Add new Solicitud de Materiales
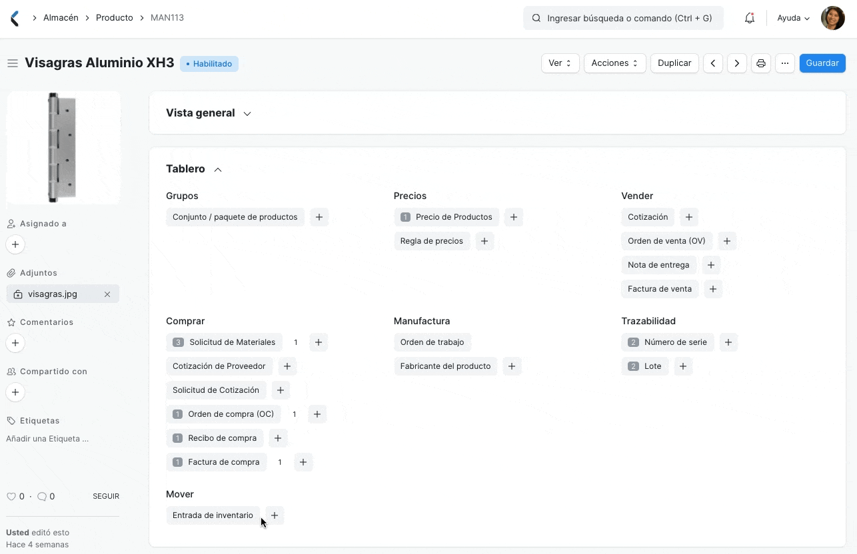The height and width of the screenshot is (554, 857). click(319, 342)
